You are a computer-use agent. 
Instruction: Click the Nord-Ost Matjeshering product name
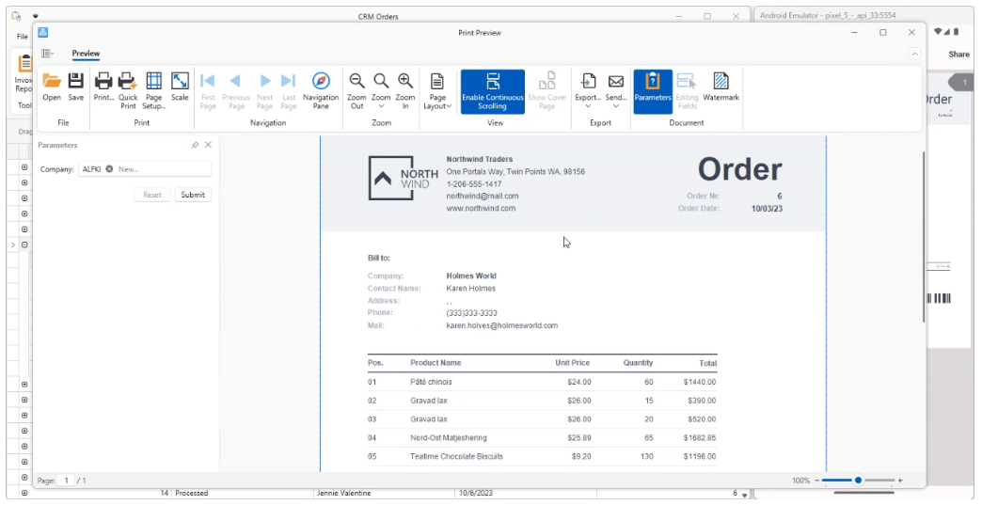pyautogui.click(x=449, y=438)
